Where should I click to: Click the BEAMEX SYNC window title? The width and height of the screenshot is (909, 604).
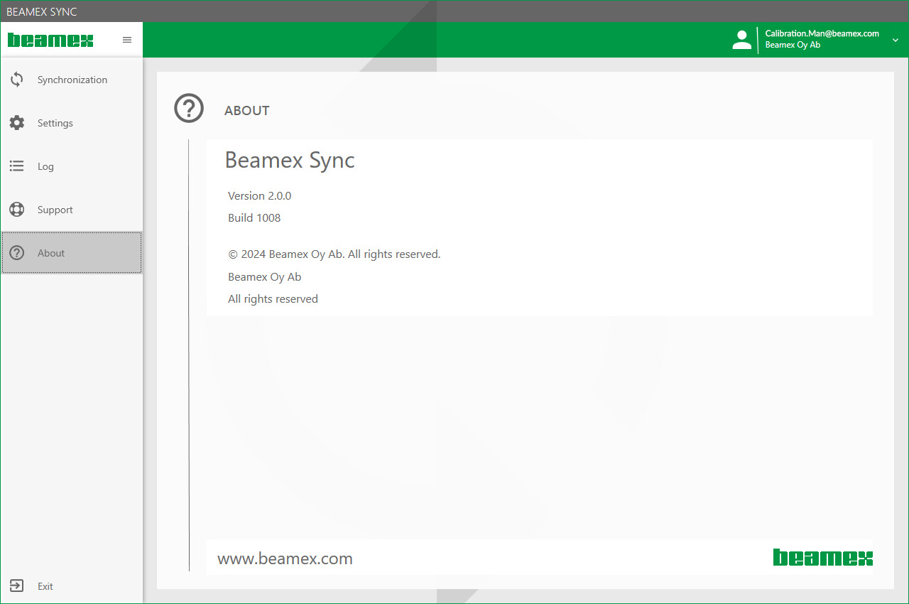(41, 11)
